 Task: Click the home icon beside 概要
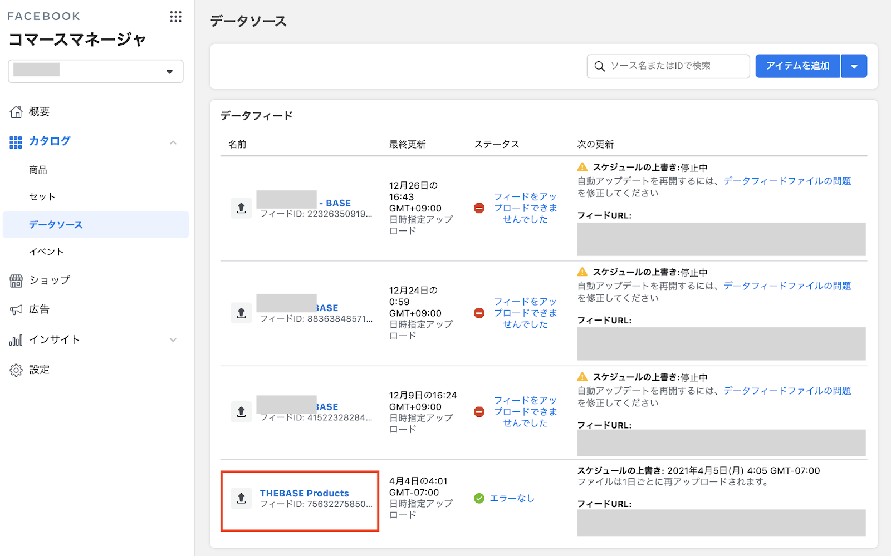point(16,112)
